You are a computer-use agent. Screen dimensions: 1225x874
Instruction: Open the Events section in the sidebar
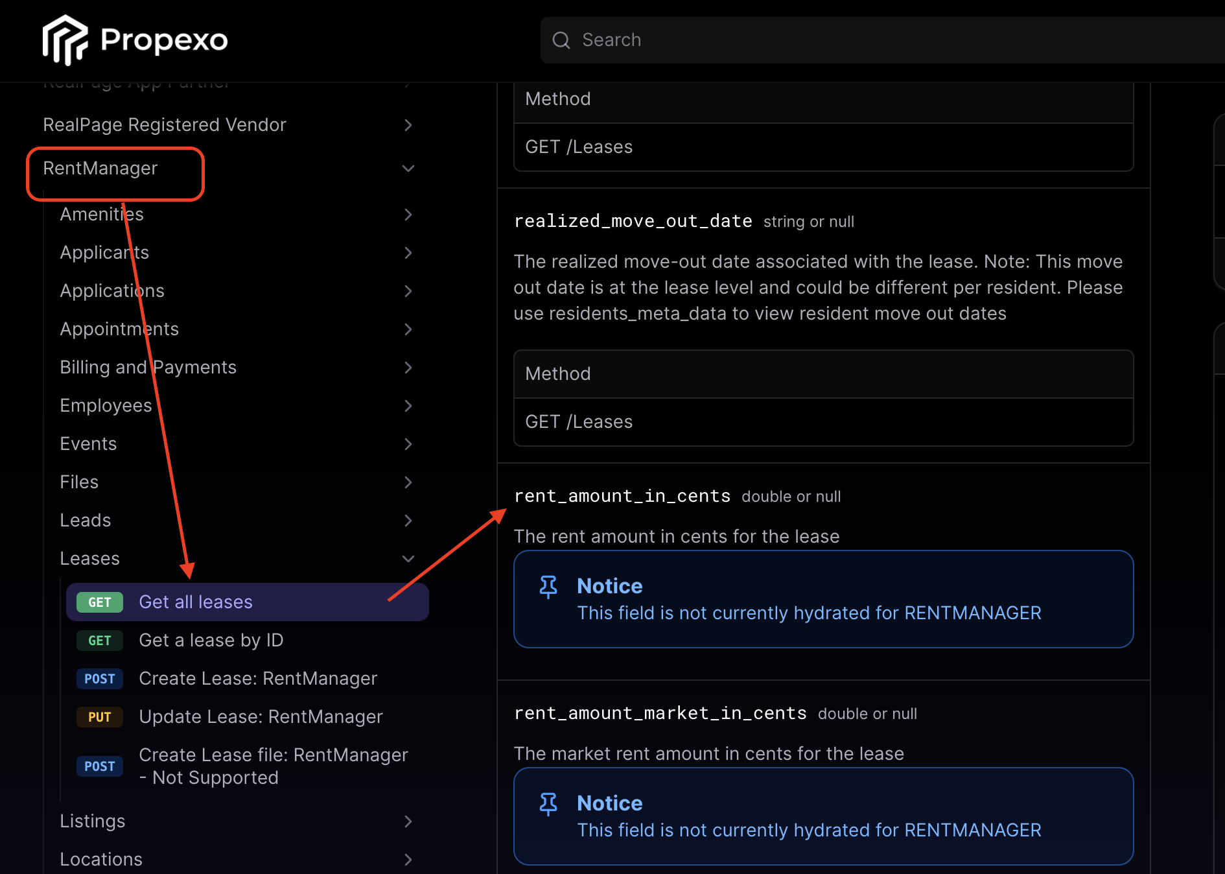(x=88, y=443)
